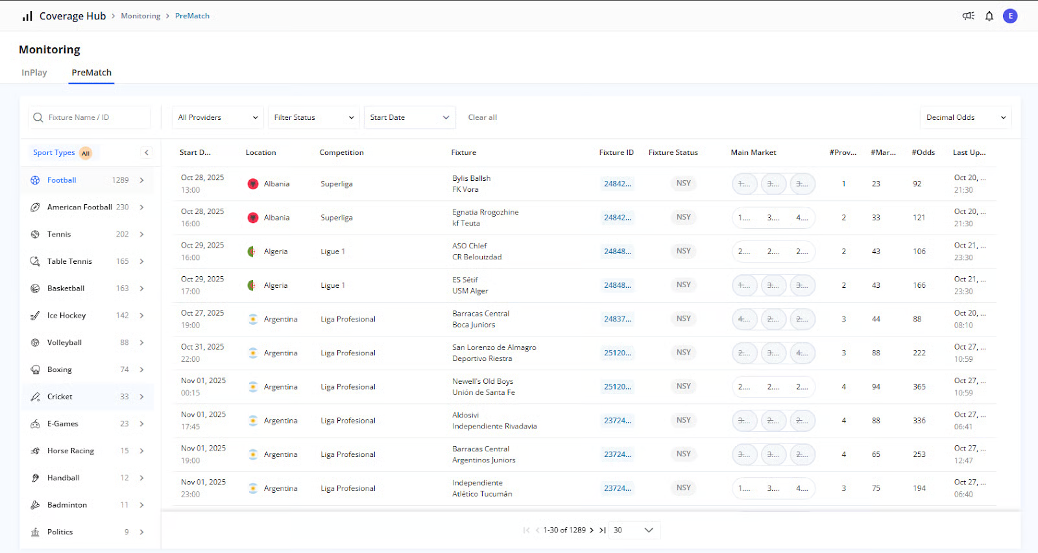Open the All Providers dropdown
The width and height of the screenshot is (1038, 553).
(x=218, y=117)
